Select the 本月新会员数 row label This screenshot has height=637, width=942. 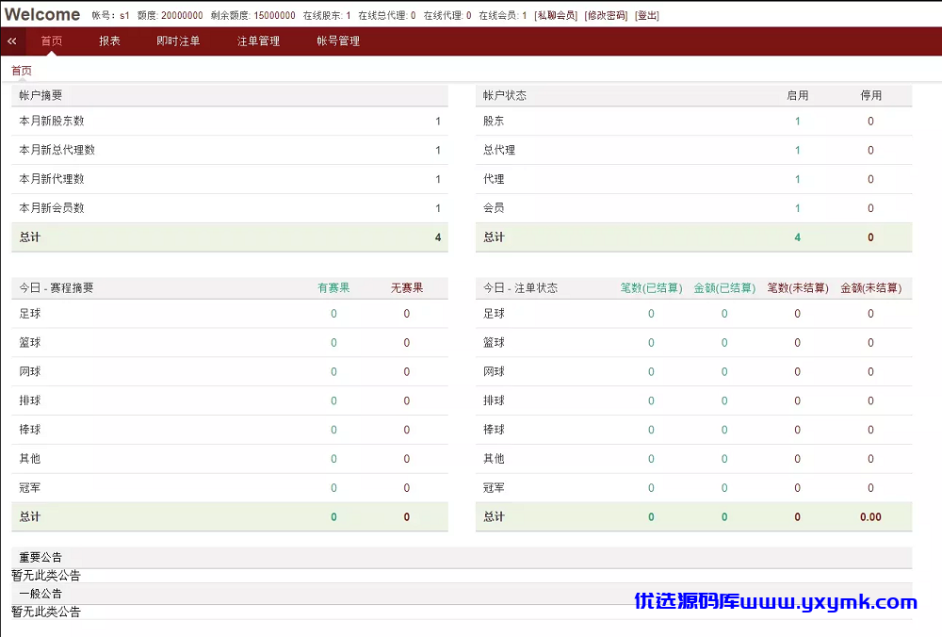[x=52, y=208]
